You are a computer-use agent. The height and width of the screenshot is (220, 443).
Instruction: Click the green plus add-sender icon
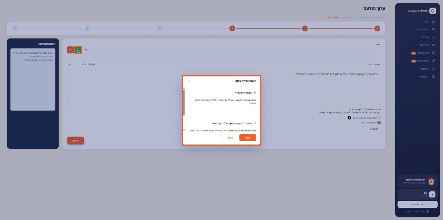78,50
